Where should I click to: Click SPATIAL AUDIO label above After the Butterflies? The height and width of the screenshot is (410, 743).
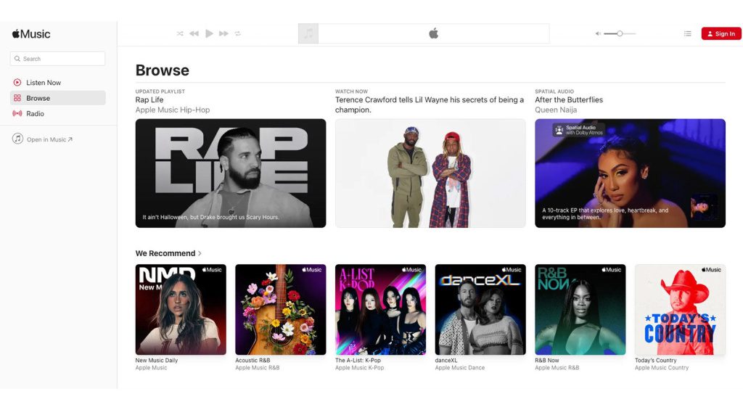pos(554,91)
